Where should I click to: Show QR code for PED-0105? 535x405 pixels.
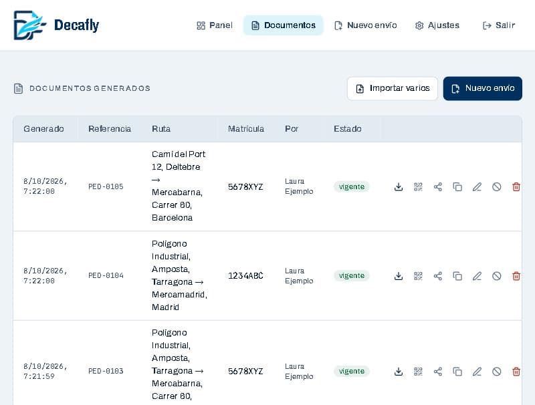(x=418, y=187)
